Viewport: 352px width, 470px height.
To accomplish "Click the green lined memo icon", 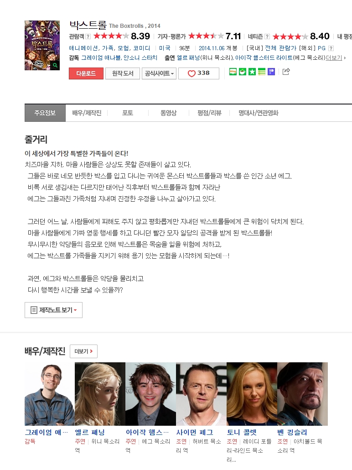I will [x=262, y=72].
